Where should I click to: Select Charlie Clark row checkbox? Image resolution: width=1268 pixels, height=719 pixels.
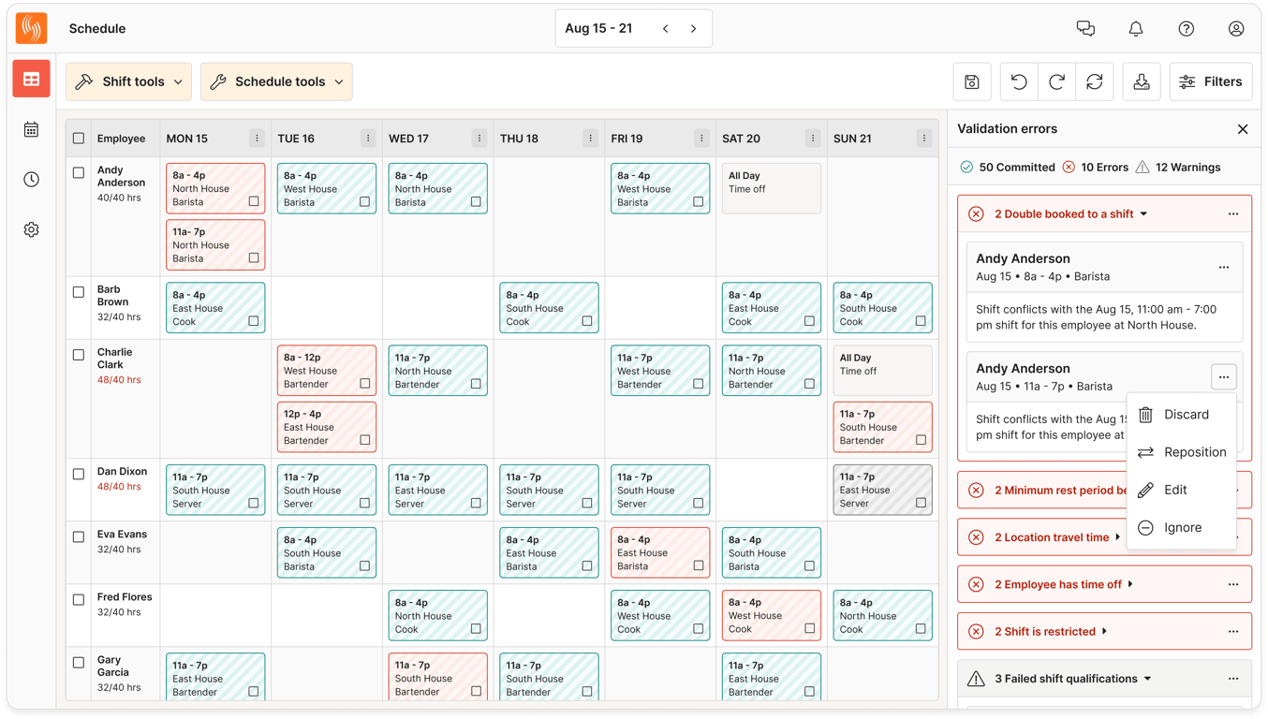(79, 355)
